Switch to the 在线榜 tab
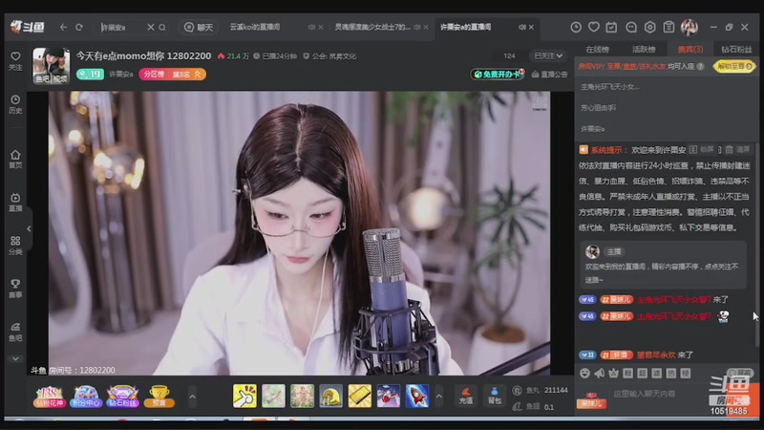 tap(598, 50)
